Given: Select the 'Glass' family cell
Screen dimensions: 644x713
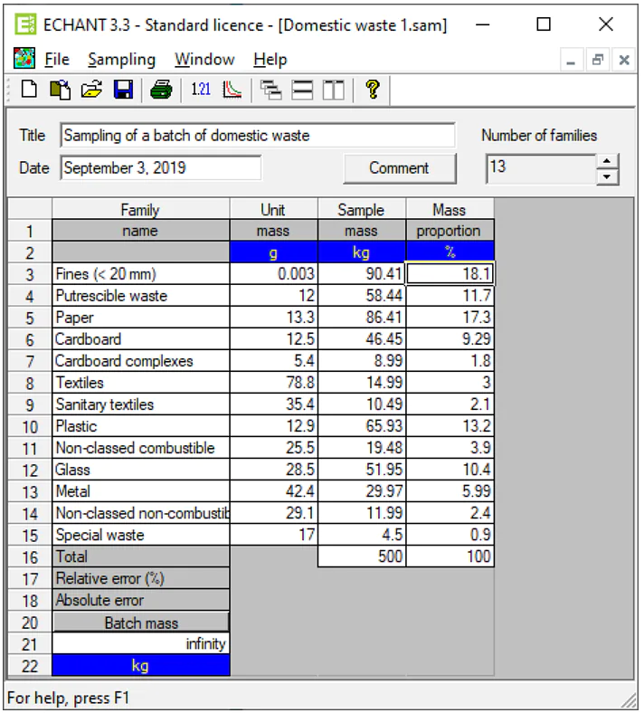Looking at the screenshot, I should tap(141, 470).
